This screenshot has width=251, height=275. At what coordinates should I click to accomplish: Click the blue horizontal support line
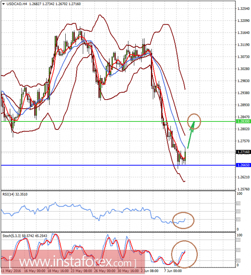pos(118,165)
